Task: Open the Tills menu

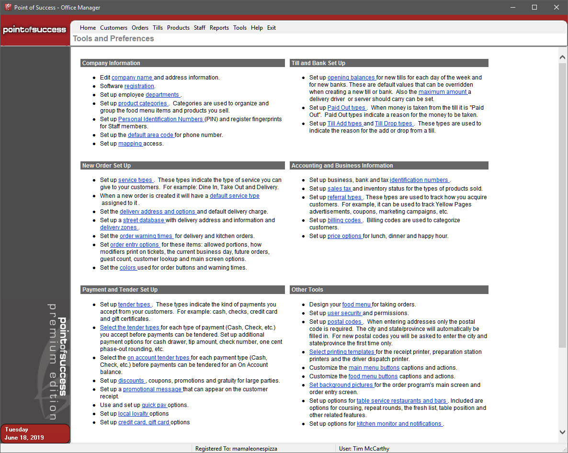Action: tap(158, 28)
